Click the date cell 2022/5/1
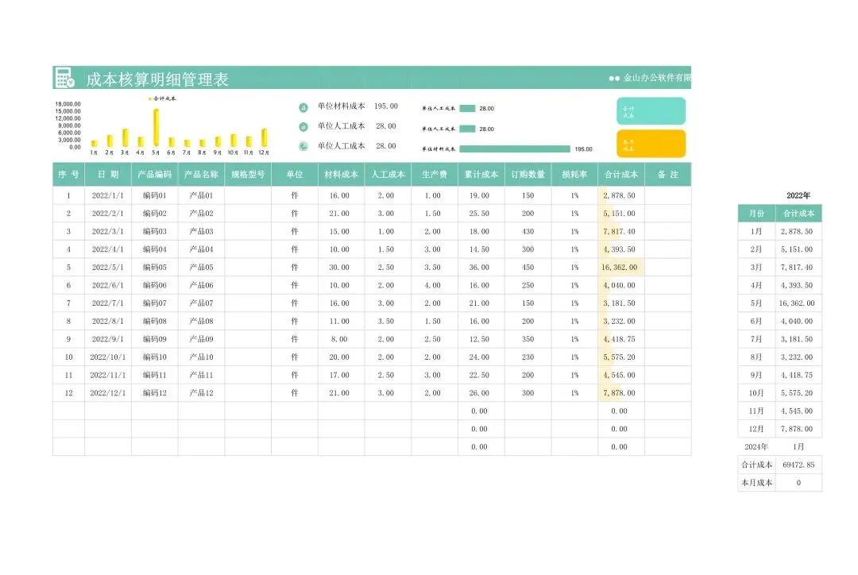This screenshot has height=575, width=858. [108, 268]
